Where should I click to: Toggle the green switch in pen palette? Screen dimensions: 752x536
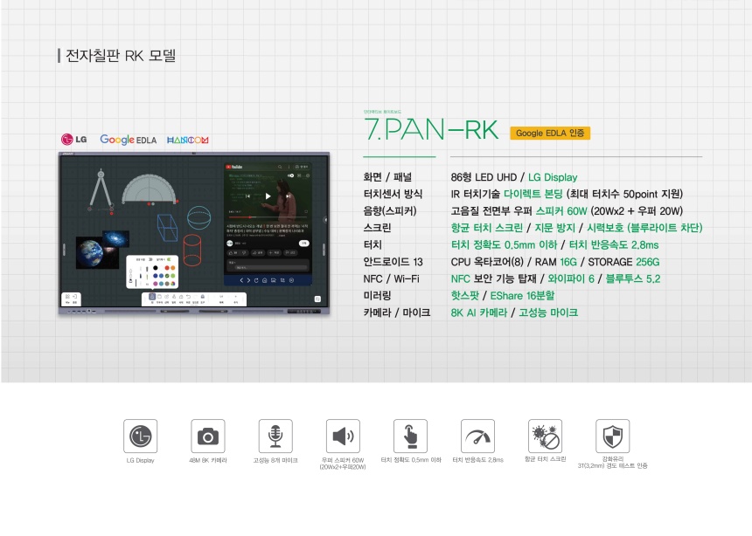(x=168, y=259)
